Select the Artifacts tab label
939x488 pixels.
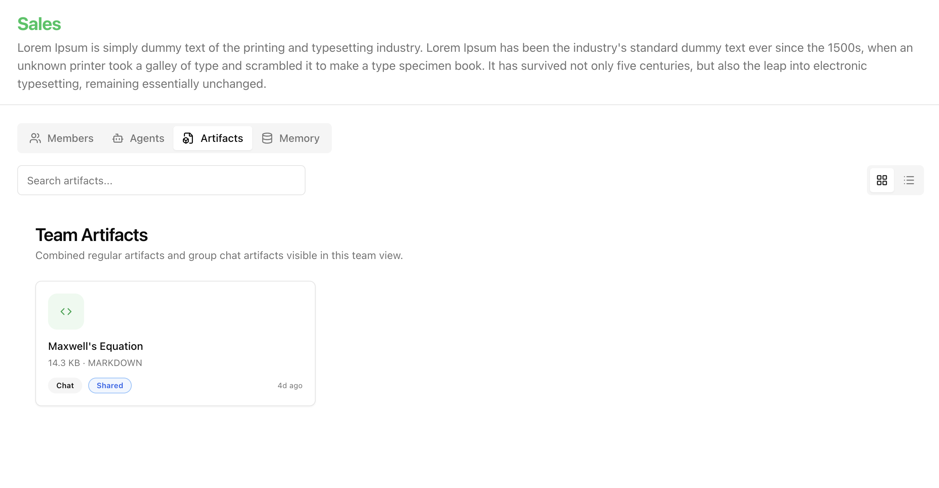click(222, 138)
